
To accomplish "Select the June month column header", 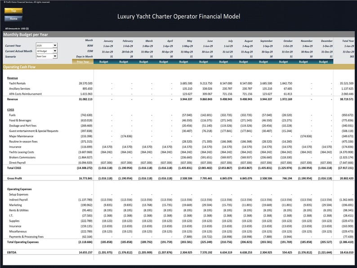I will [x=210, y=41].
